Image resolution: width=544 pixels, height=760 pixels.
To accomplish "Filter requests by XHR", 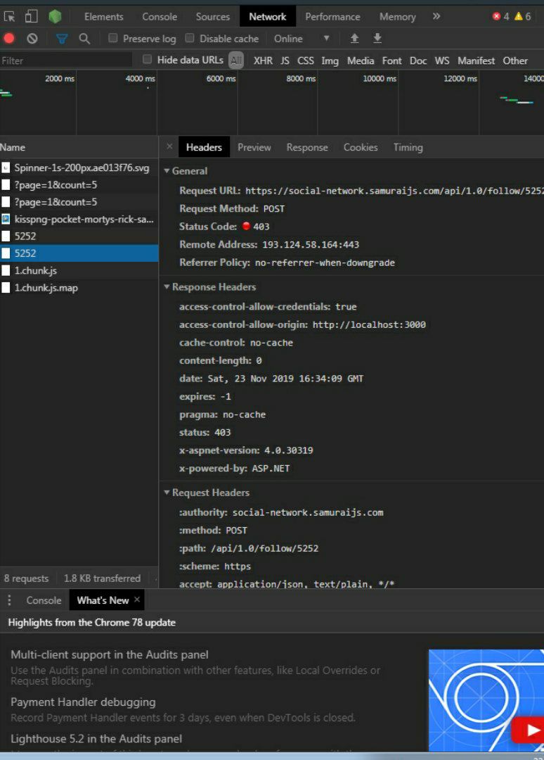I will [263, 61].
